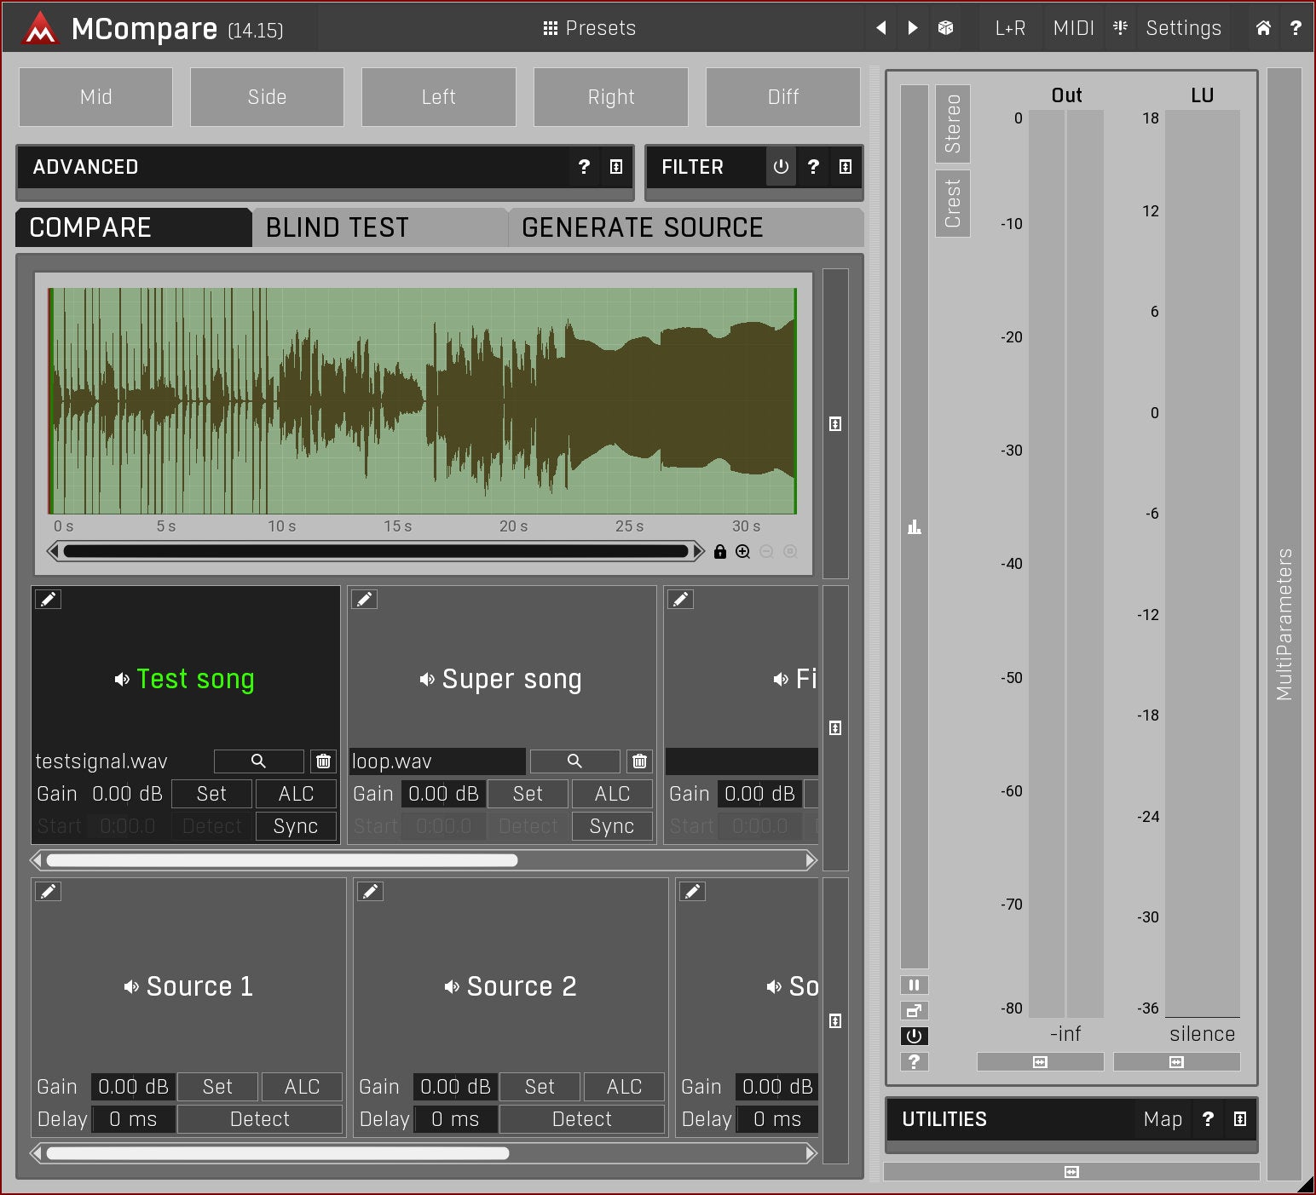Click the zoom-in magnifier below waveform
1316x1195 pixels.
pos(743,551)
